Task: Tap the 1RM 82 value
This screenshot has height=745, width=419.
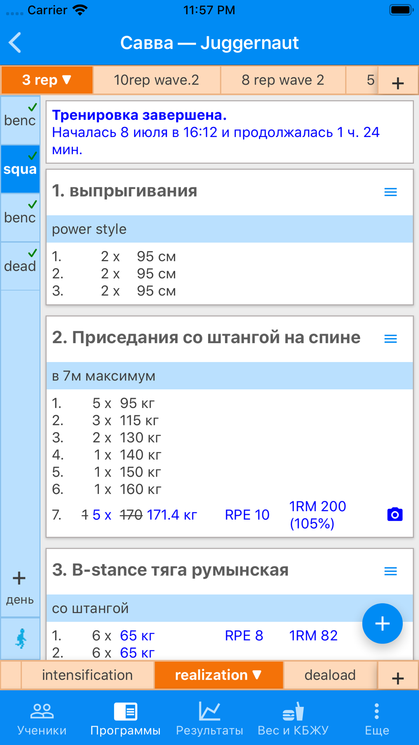Action: pyautogui.click(x=313, y=636)
